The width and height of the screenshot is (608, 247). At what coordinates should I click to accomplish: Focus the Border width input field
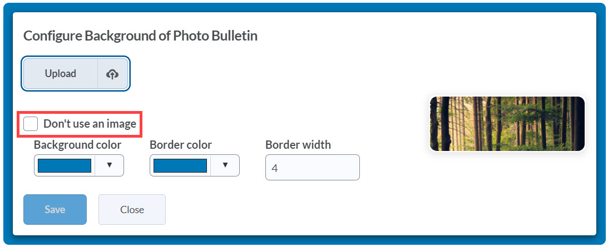click(313, 167)
